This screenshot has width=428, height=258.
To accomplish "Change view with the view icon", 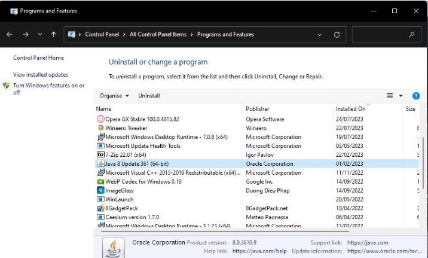I will coord(390,96).
